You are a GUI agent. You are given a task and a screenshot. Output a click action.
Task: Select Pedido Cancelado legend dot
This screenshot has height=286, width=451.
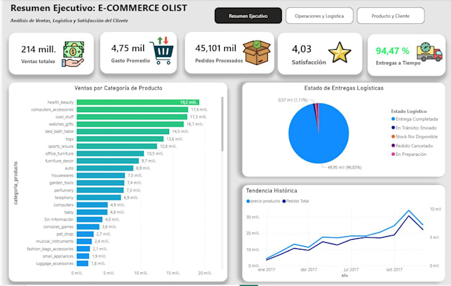393,145
